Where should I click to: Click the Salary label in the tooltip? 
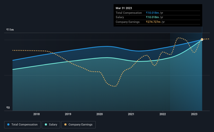(120, 17)
